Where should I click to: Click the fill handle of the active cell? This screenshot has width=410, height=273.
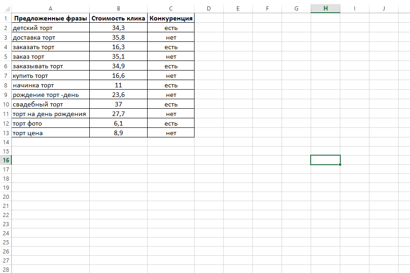tap(340, 164)
